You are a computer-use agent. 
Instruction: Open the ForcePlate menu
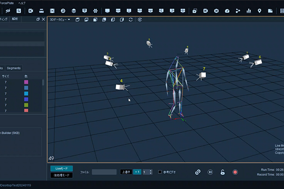point(8,3)
